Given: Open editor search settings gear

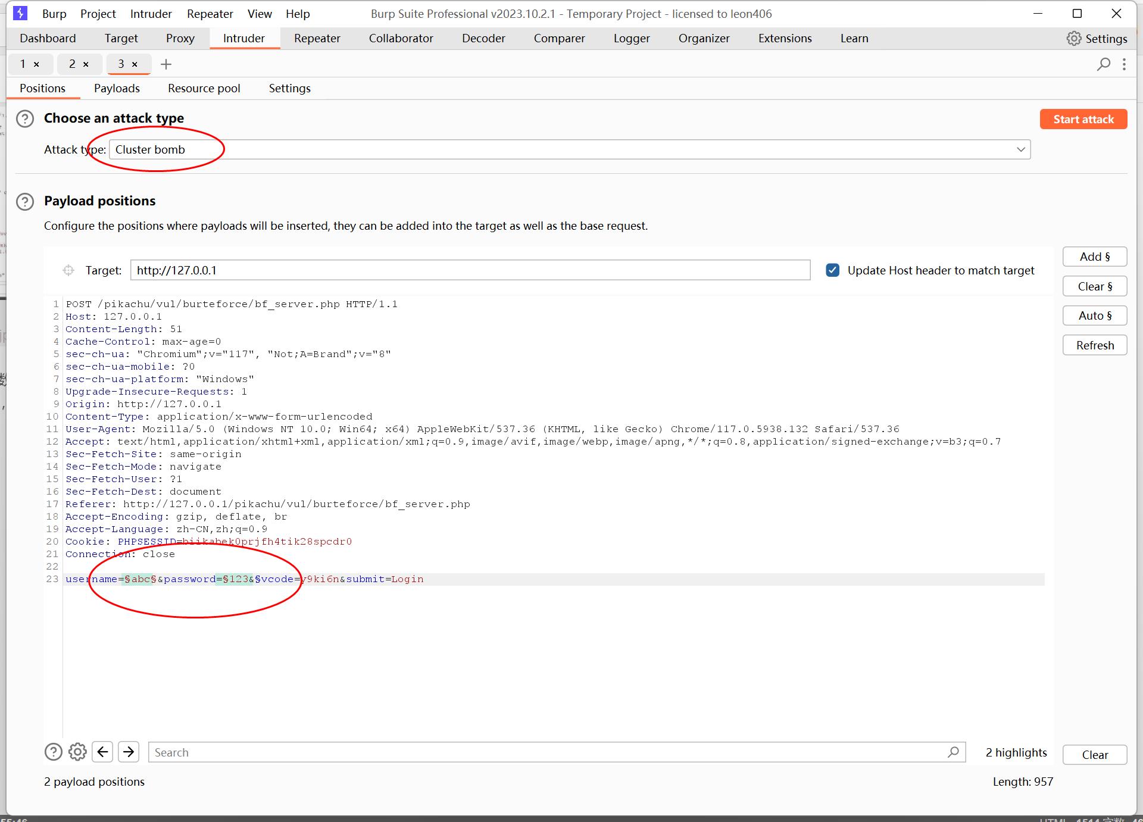Looking at the screenshot, I should [x=77, y=752].
